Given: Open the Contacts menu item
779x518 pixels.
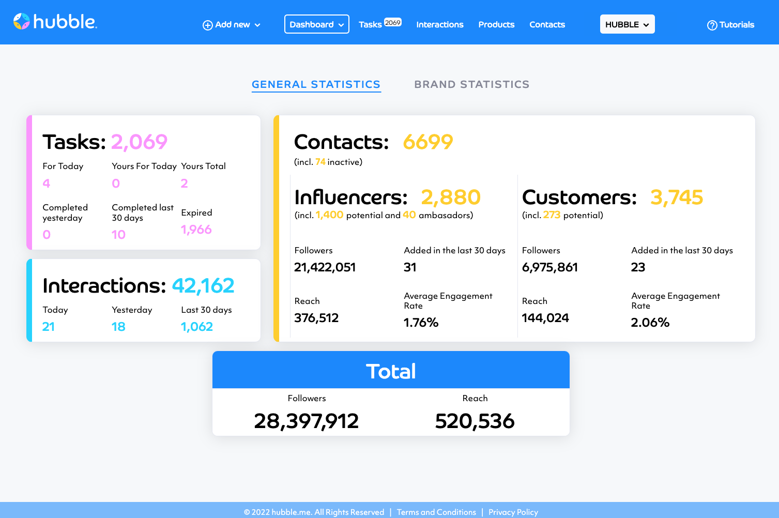Looking at the screenshot, I should [546, 24].
